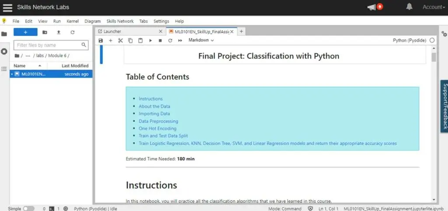The width and height of the screenshot is (448, 211).
Task: Open the Help menu
Action: pyautogui.click(x=179, y=21)
